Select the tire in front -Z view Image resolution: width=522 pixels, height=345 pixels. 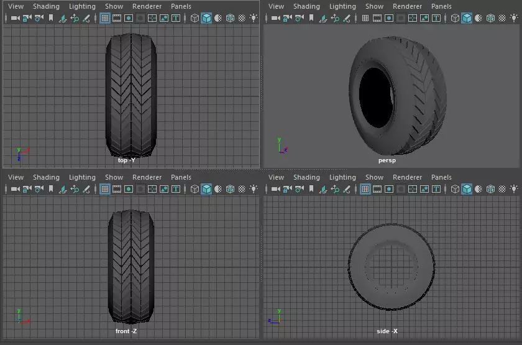pos(131,267)
